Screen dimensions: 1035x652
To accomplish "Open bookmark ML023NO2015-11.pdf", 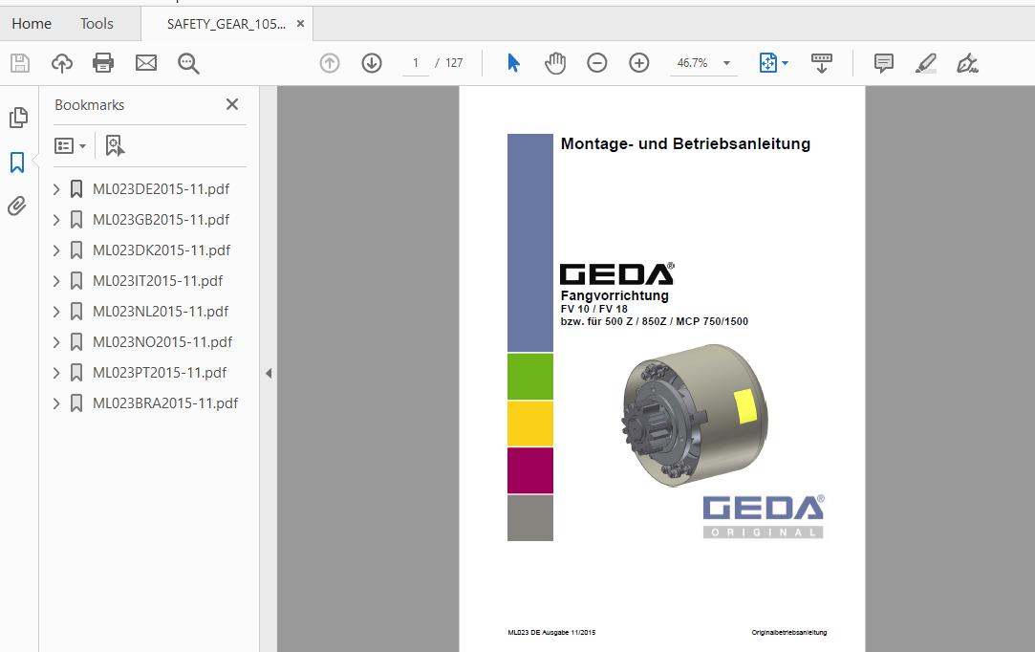I will pyautogui.click(x=162, y=342).
